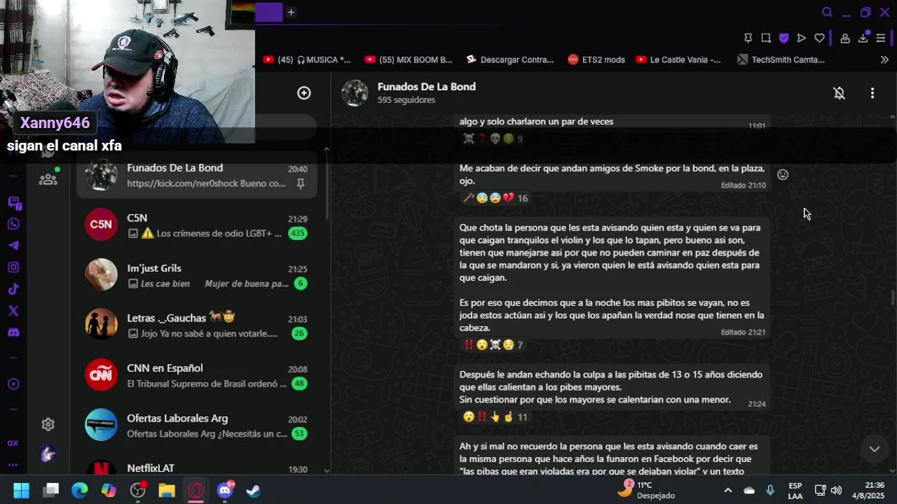This screenshot has height=504, width=897.
Task: Open the ETS2 mods bookmark
Action: 596,60
